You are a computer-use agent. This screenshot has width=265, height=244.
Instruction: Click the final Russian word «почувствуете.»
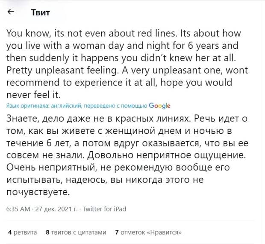pos(38,192)
